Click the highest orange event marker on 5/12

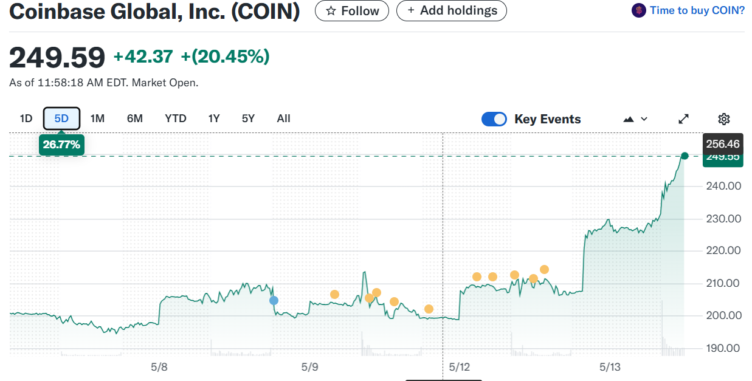click(x=544, y=269)
